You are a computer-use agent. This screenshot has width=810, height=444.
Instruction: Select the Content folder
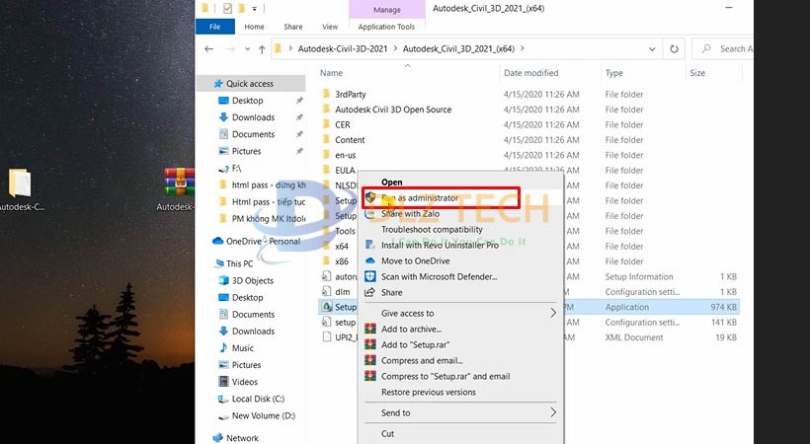point(350,140)
